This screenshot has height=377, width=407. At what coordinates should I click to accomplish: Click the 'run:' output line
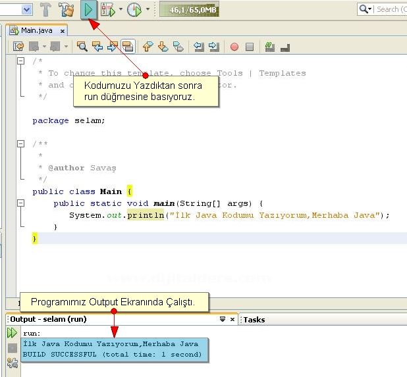click(32, 334)
